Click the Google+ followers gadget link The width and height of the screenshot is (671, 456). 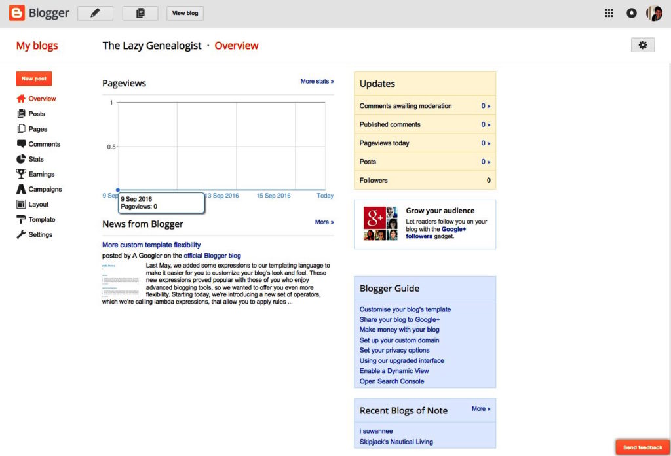[x=436, y=232]
